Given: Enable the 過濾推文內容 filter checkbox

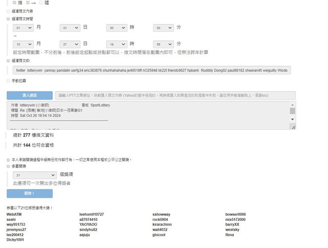Looking at the screenshot, I should point(8,10).
